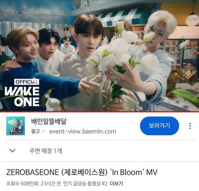Tap the striped awning in video frame

121,16
